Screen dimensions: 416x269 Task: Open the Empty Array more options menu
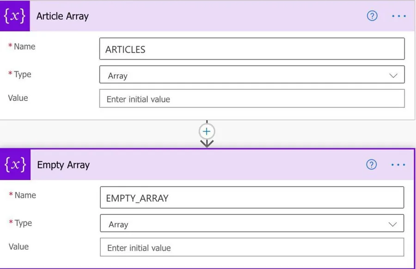click(398, 165)
